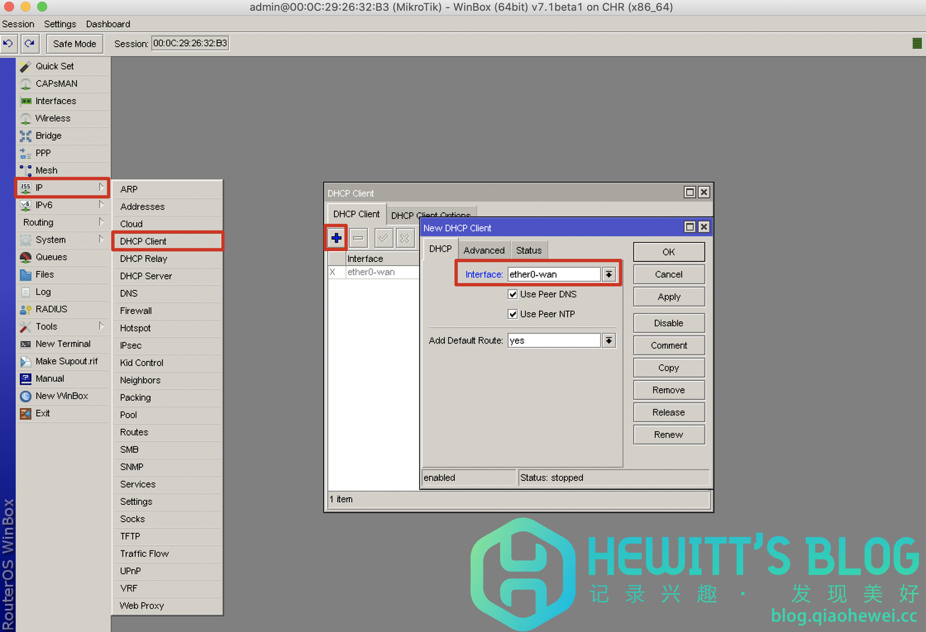Open the RADIUS sidebar entry
This screenshot has height=632, width=926.
pyautogui.click(x=63, y=309)
